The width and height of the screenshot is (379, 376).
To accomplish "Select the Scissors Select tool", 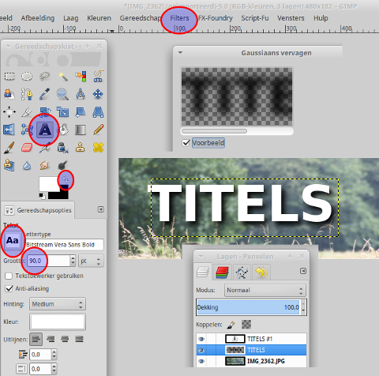I will [x=98, y=77].
